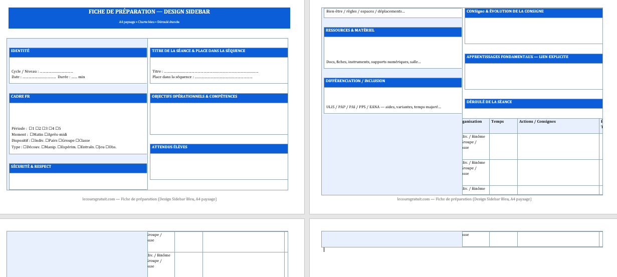This screenshot has height=277, width=617.
Task: Click inside Consigne & évolution box
Action: pos(533,31)
